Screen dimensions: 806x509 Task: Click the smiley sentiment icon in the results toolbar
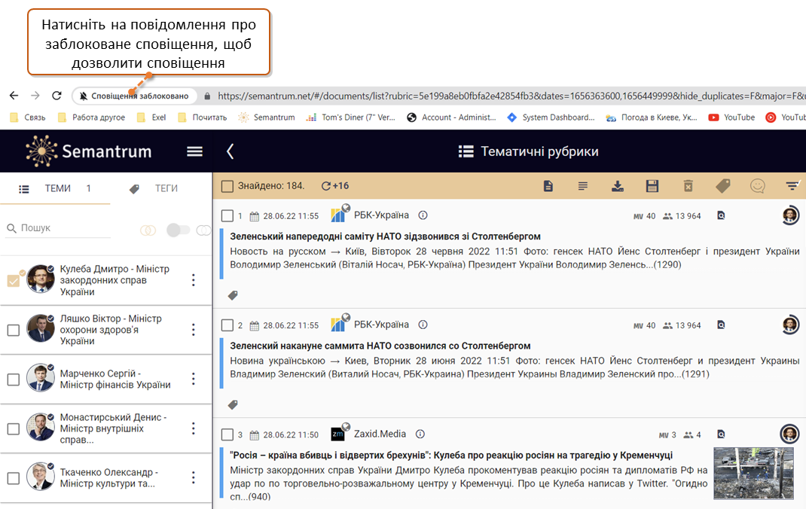coord(757,186)
